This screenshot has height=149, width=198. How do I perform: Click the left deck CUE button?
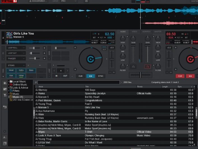[x=80, y=76]
